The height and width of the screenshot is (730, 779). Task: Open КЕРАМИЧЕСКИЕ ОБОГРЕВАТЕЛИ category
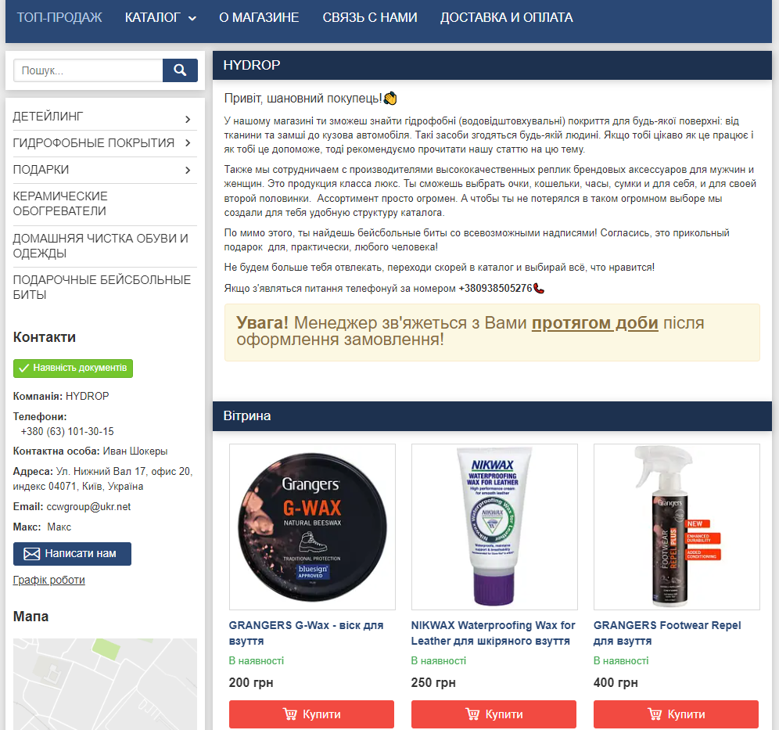click(x=60, y=203)
